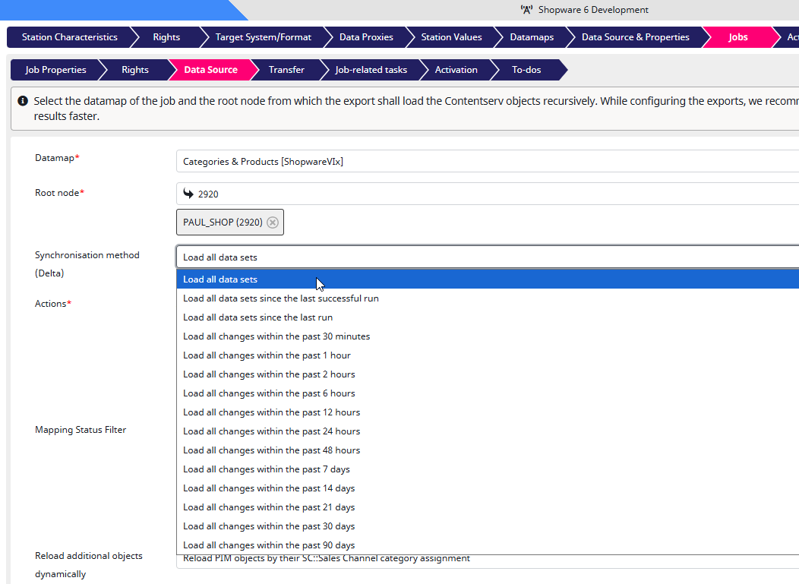Select 'Load all changes within the past 30 minutes'
799x584 pixels.
276,336
